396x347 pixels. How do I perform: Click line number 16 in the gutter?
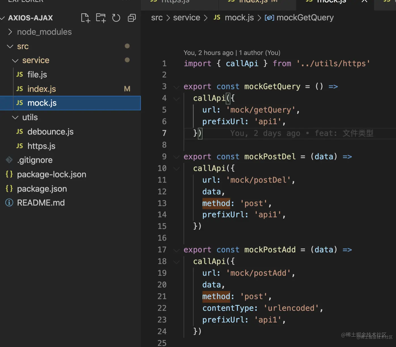click(x=162, y=238)
